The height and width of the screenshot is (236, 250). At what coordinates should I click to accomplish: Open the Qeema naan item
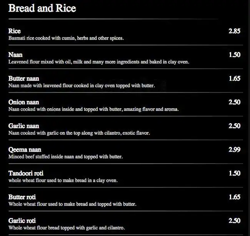pyautogui.click(x=25, y=150)
